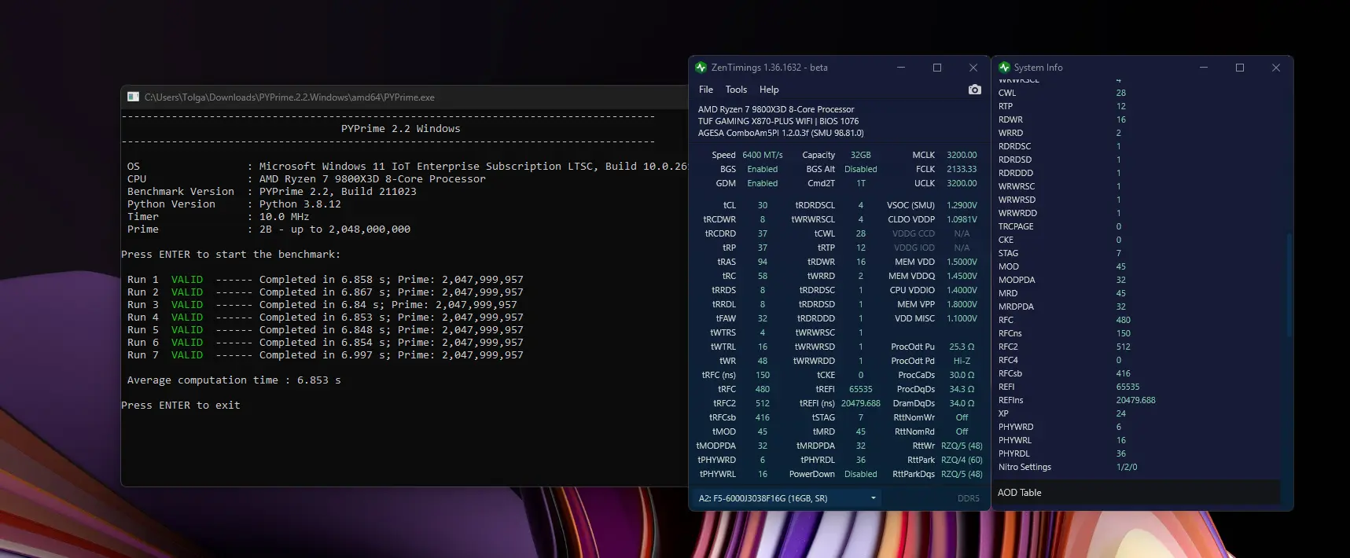Click the ZenTimings screenshot camera icon
The width and height of the screenshot is (1350, 558).
975,90
